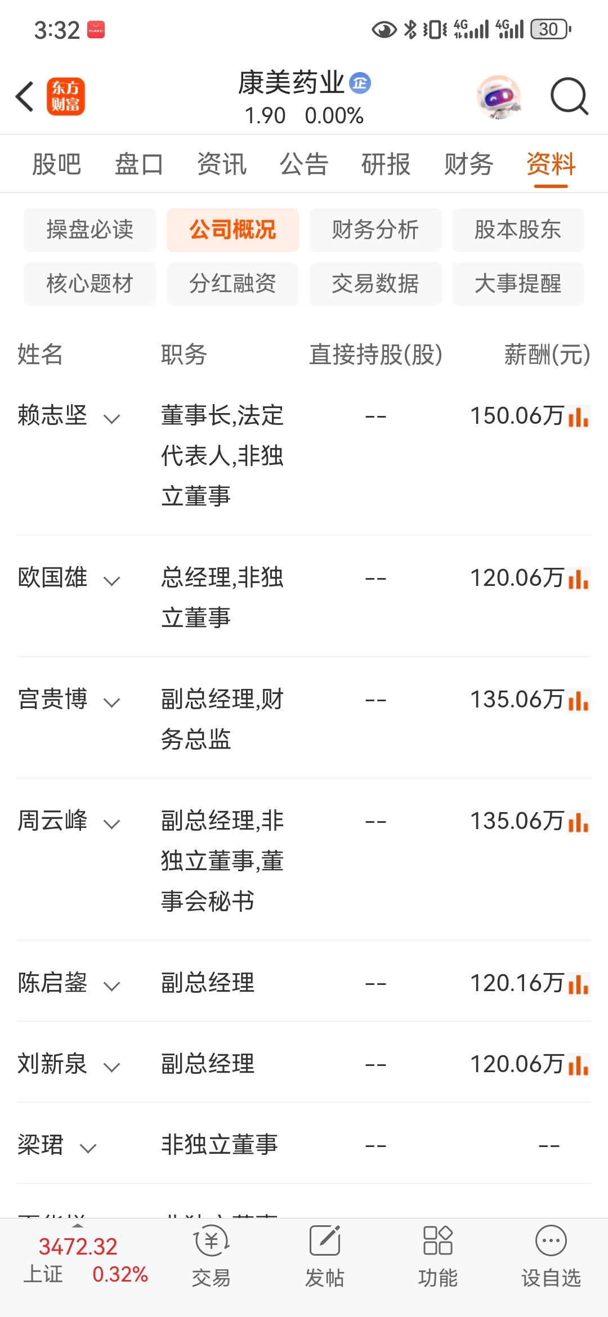Open the robot assistant avatar

pos(499,97)
